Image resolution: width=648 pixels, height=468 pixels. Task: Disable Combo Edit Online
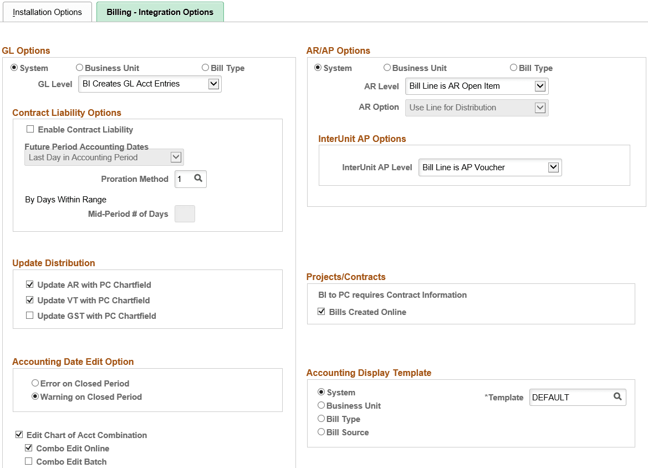coord(29,448)
